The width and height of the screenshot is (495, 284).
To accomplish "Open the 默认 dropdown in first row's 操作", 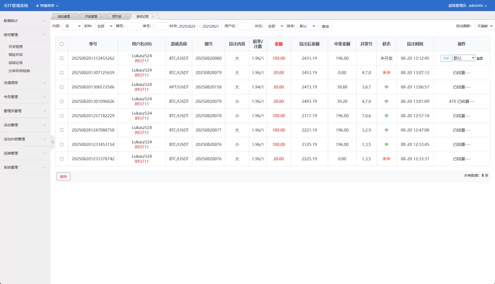I will click(x=464, y=58).
